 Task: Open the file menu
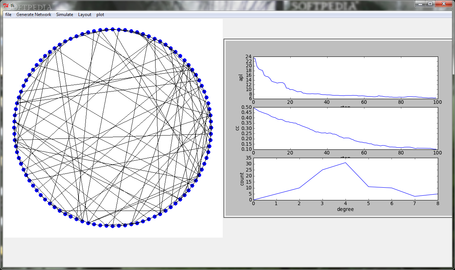pos(8,15)
